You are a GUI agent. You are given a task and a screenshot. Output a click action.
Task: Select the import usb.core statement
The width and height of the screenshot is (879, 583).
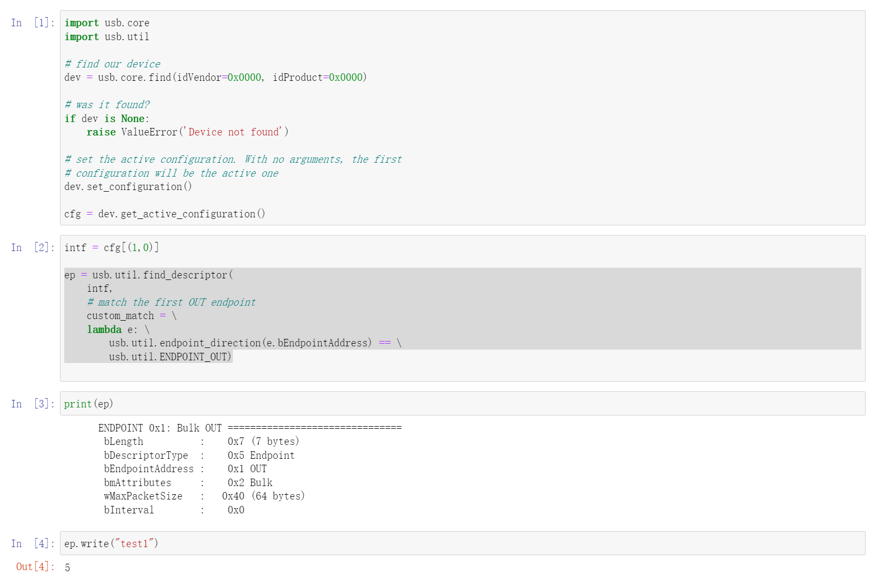point(107,22)
